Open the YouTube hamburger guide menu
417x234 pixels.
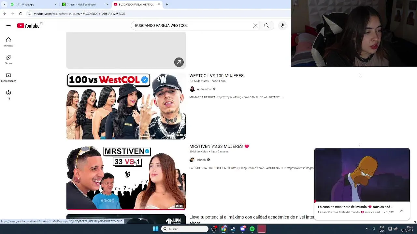(x=8, y=25)
